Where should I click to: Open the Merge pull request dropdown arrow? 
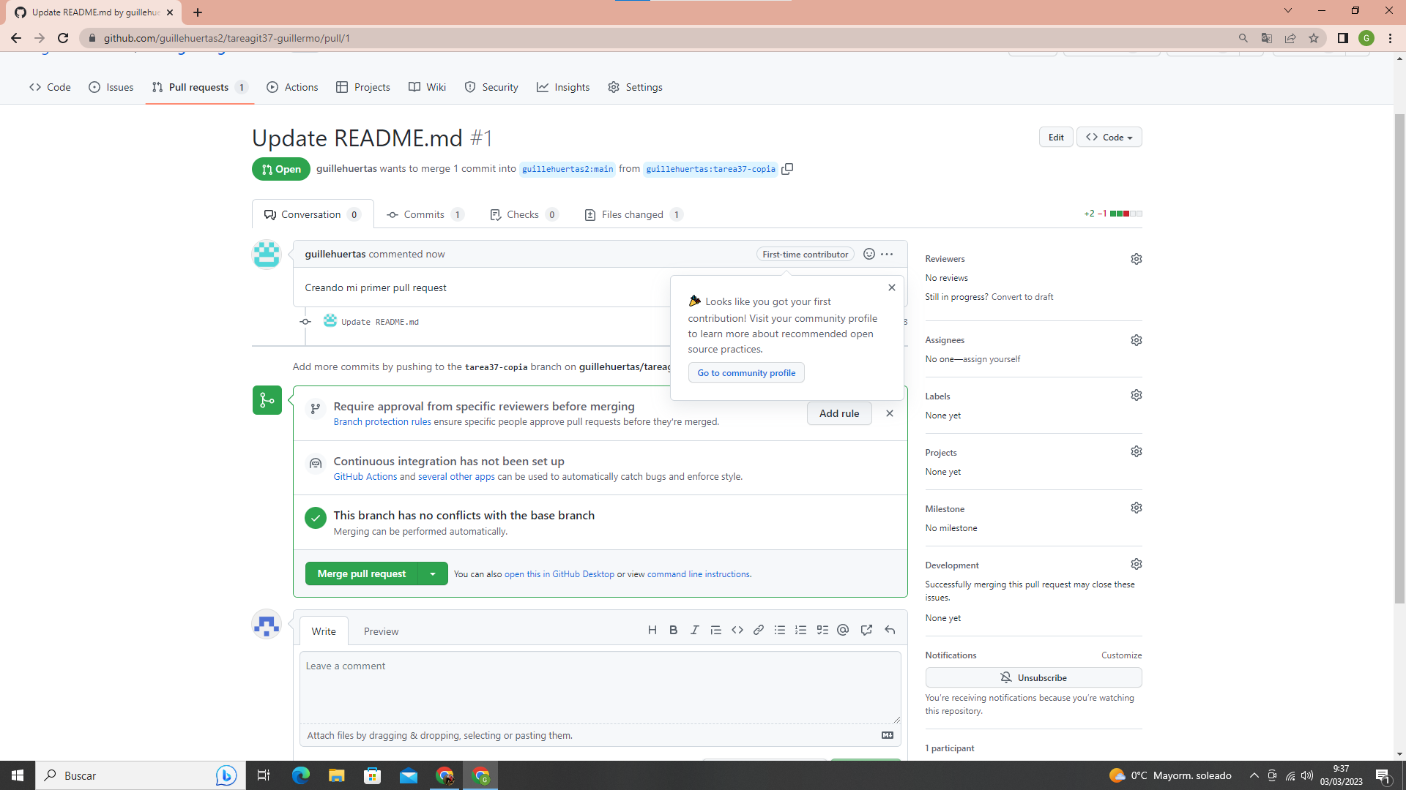434,573
